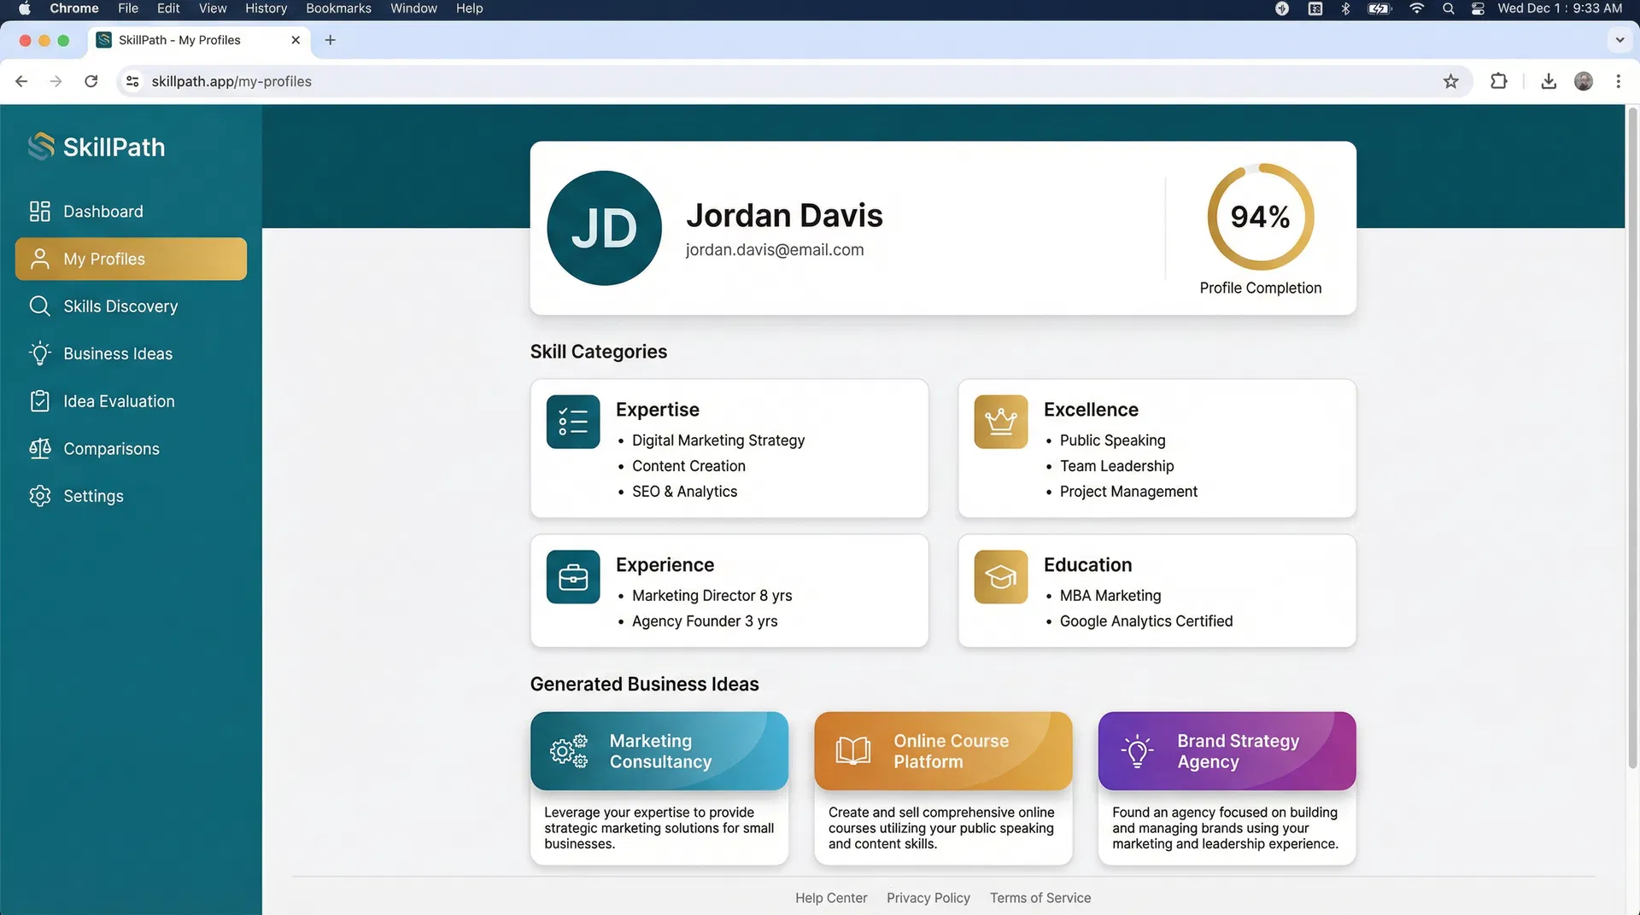This screenshot has height=915, width=1640.
Task: Click the Help Center link
Action: [x=830, y=897]
